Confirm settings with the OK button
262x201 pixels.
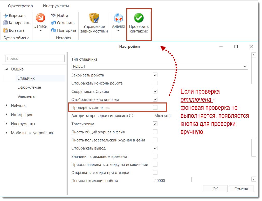point(215,189)
